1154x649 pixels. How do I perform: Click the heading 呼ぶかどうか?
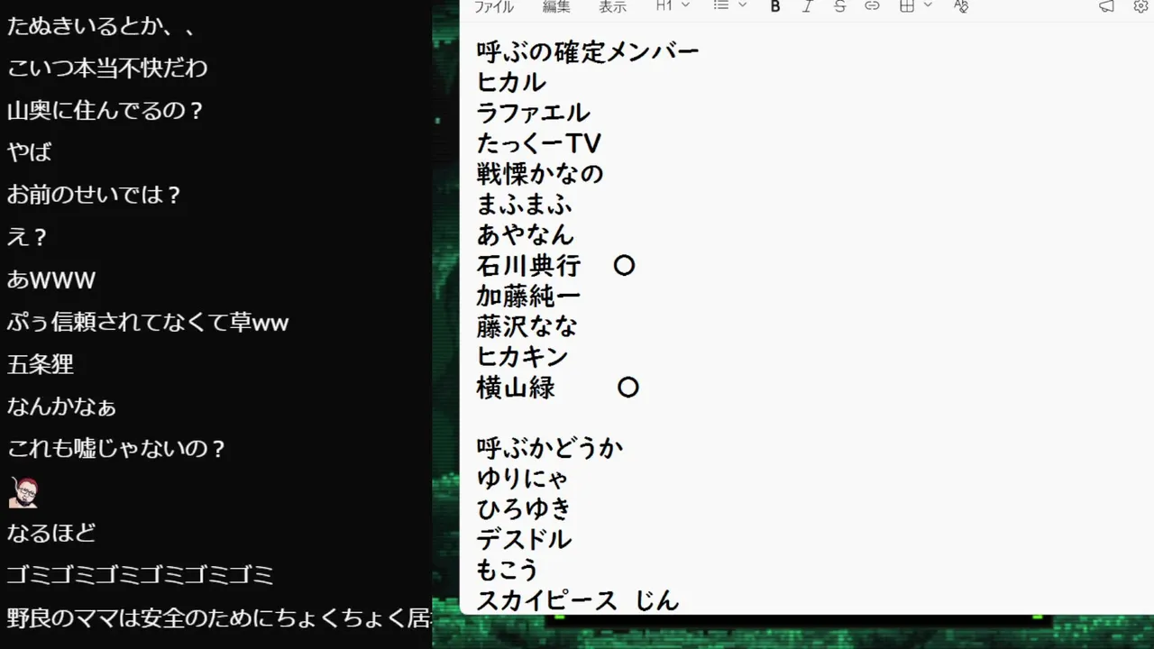(550, 448)
